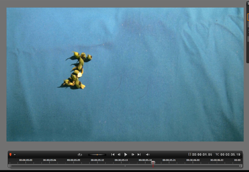
Task: Jump to the clip start
Action: click(x=113, y=155)
